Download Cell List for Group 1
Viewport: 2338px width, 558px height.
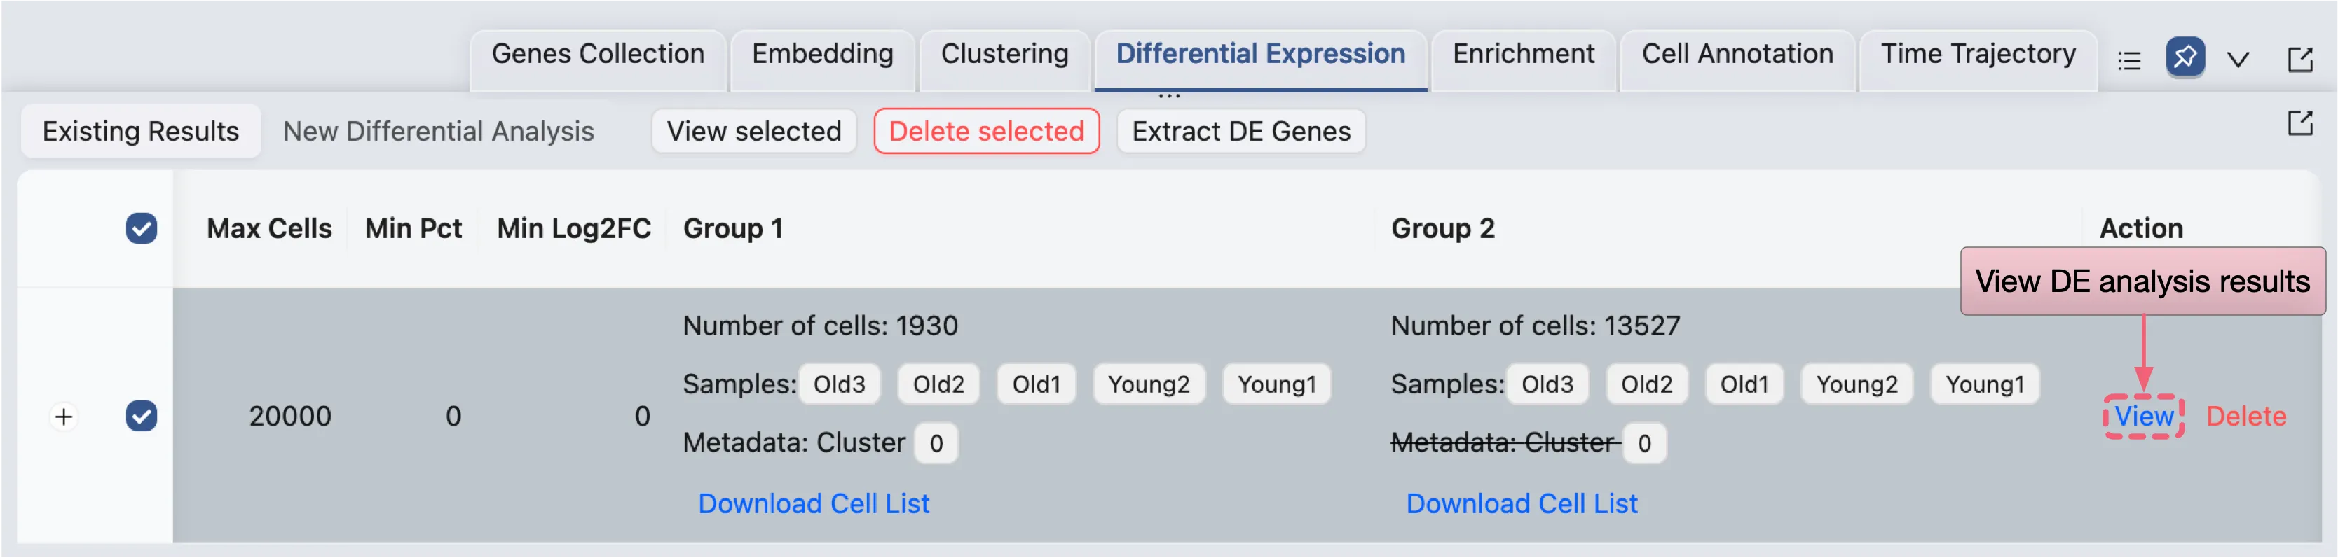click(813, 503)
